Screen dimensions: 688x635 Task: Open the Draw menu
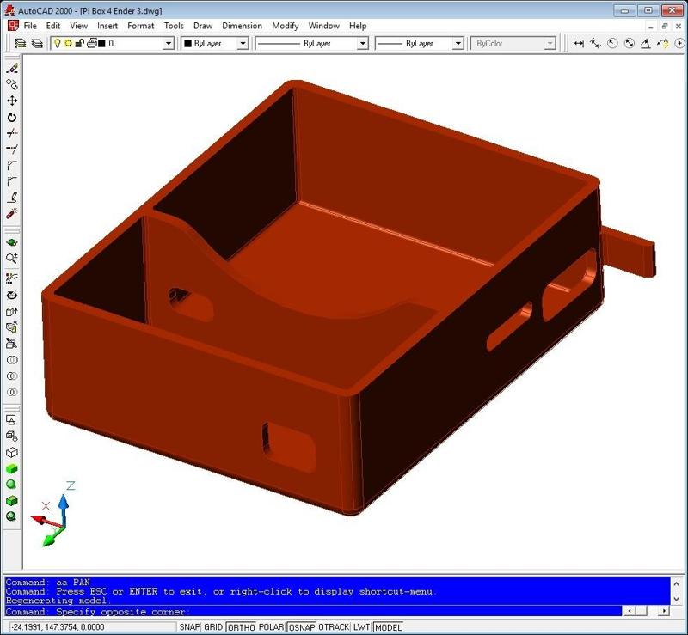pos(203,26)
